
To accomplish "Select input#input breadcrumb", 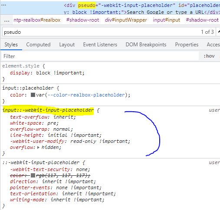I will (167, 20).
